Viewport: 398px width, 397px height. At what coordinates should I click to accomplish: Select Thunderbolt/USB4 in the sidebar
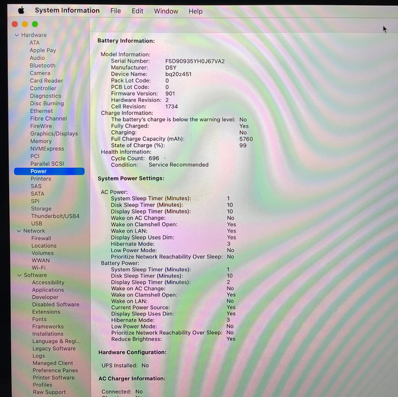click(55, 216)
